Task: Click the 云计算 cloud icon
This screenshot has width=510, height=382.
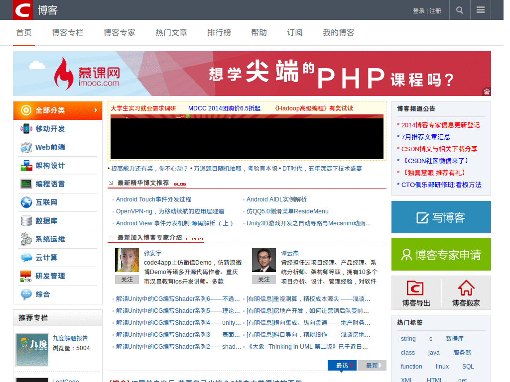Action: tap(26, 258)
